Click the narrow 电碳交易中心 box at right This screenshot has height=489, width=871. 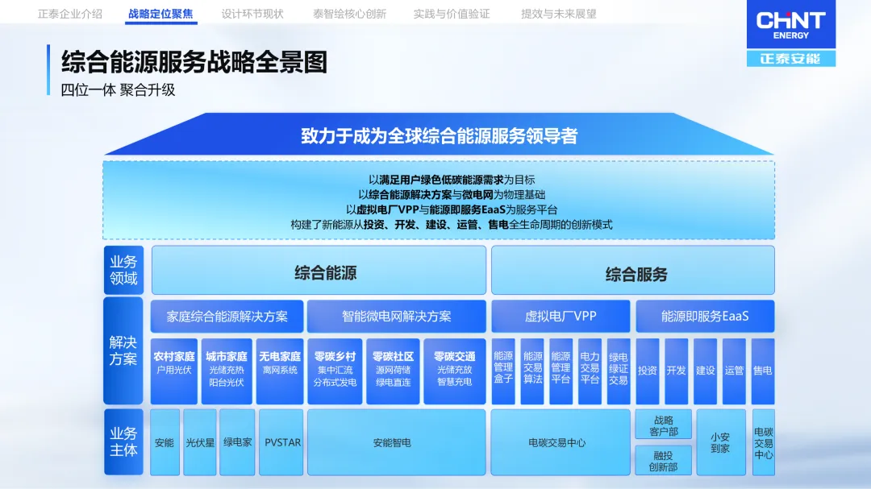764,442
